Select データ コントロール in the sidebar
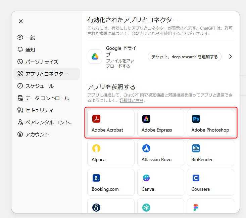This screenshot has height=218, width=246. pyautogui.click(x=47, y=98)
